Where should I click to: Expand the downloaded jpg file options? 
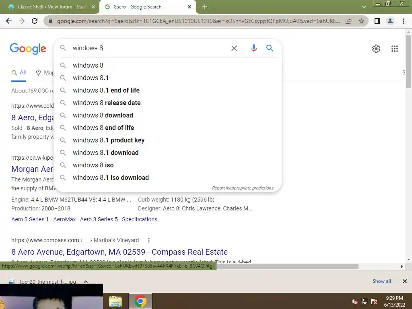86,281
